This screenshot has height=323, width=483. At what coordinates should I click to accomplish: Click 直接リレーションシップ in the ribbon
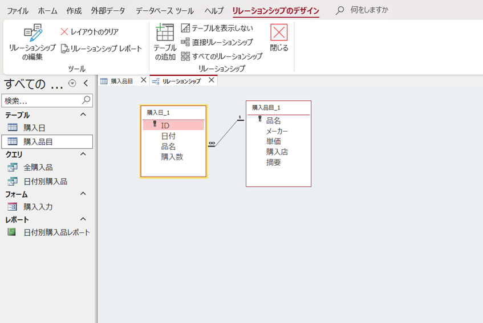(x=217, y=42)
